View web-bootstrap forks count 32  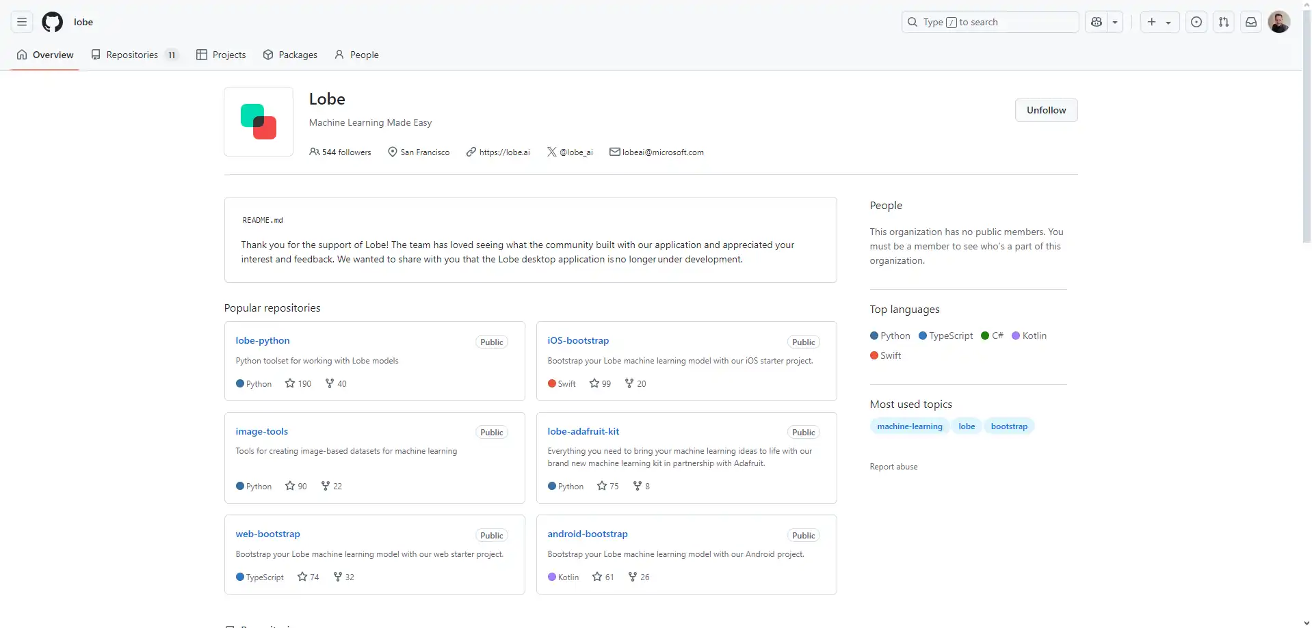tap(344, 577)
